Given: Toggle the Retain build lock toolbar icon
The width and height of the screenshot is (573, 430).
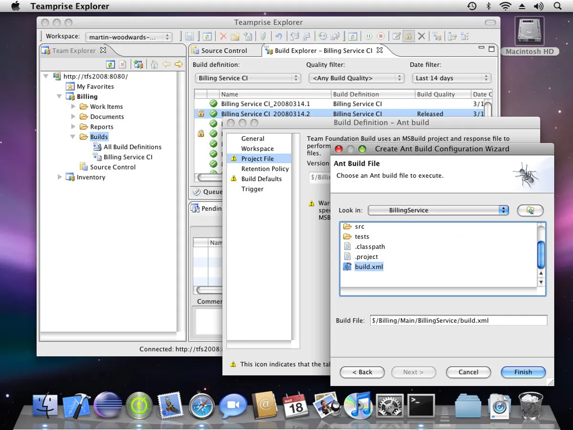Looking at the screenshot, I should [408, 36].
